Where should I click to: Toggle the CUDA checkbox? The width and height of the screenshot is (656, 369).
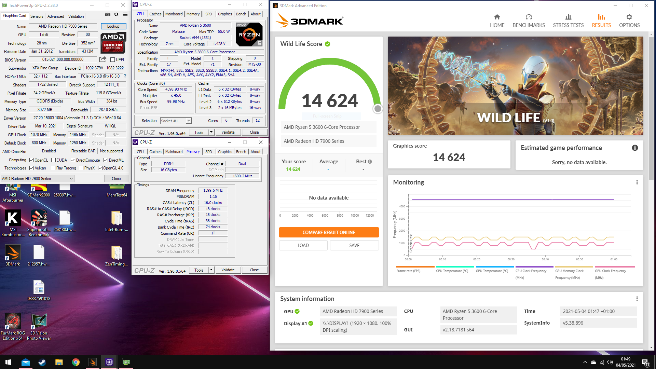(x=53, y=160)
